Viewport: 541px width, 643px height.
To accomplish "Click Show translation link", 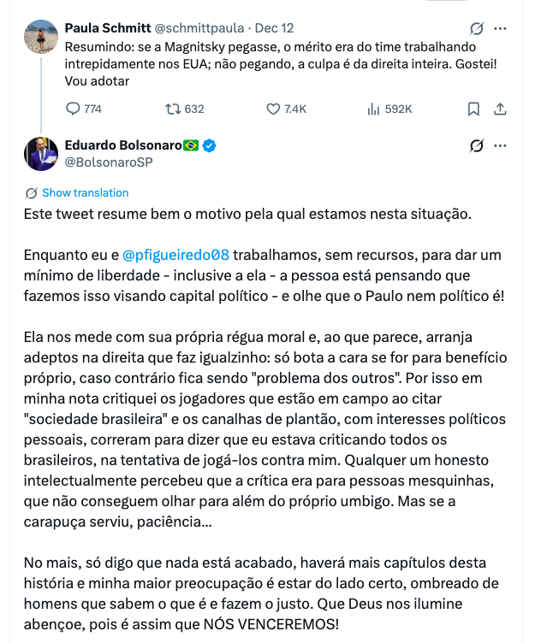I will 85,193.
